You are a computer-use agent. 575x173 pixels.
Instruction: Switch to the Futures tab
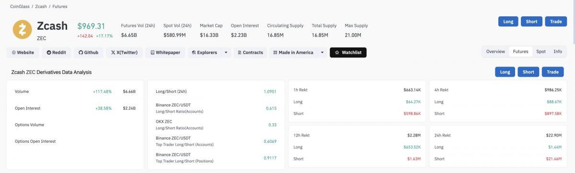coord(520,51)
